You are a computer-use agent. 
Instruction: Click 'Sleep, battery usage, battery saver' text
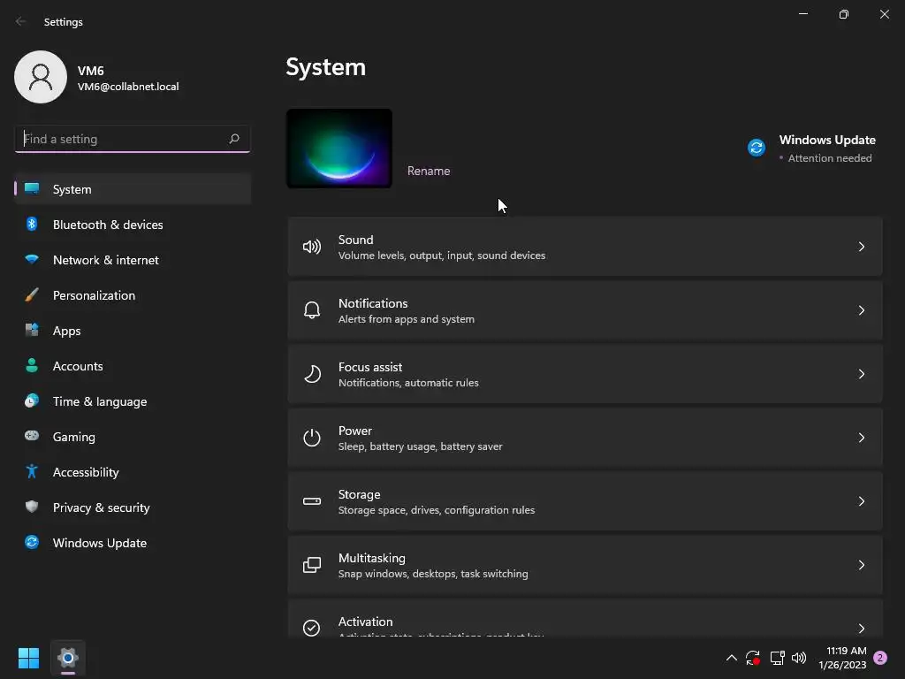click(420, 446)
